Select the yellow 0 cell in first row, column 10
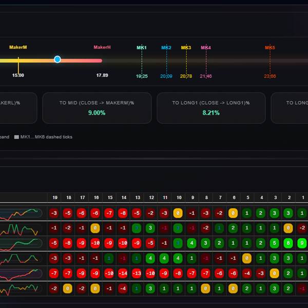 (179, 213)
